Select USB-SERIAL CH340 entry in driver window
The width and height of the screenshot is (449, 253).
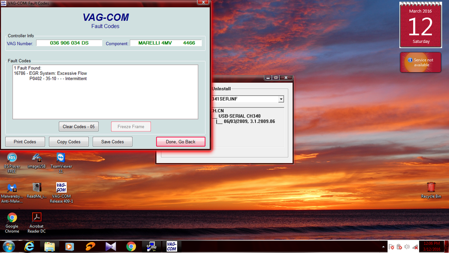[x=240, y=116]
